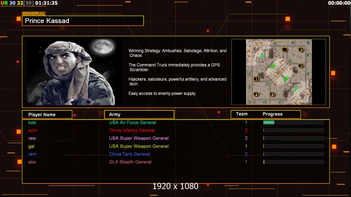
Task: Click the 'Hijackers, saboteurs, powerful artillery' text
Action: click(x=177, y=81)
